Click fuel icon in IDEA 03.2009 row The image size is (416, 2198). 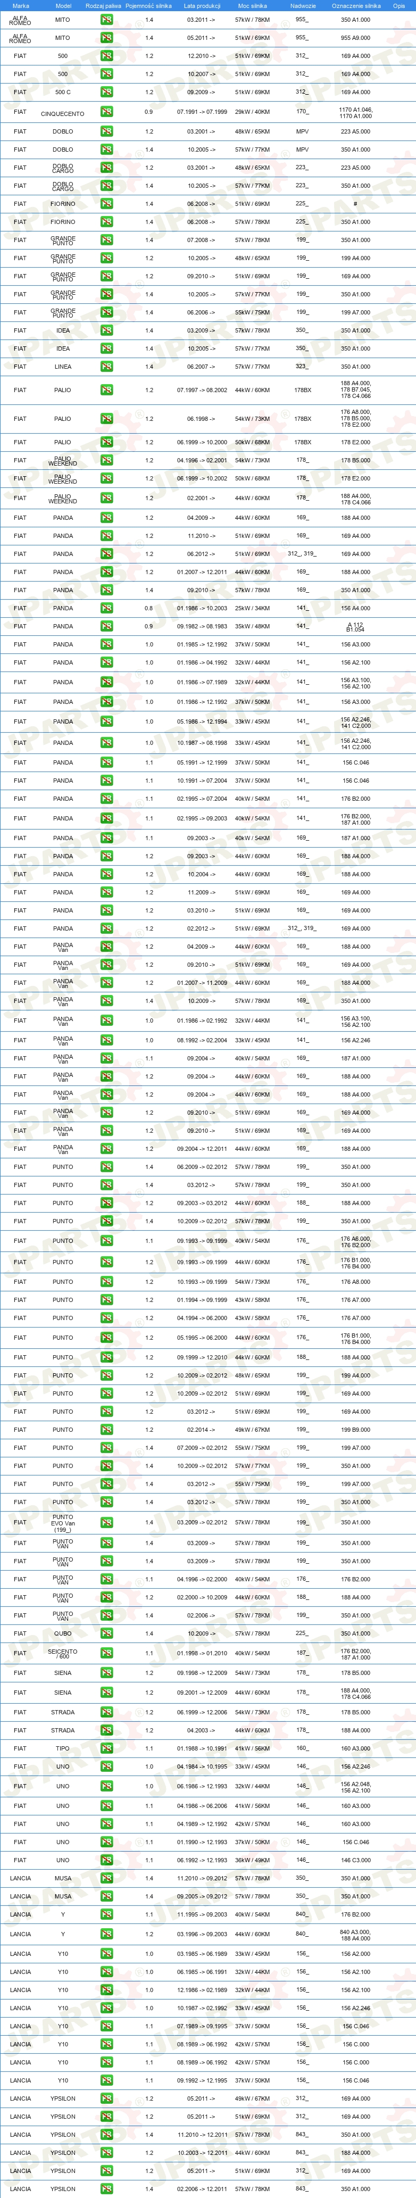click(x=106, y=330)
